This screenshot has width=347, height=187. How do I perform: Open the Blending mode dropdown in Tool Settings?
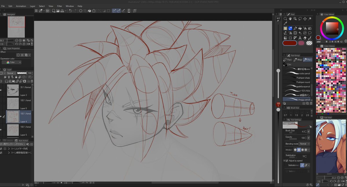coord(304,144)
